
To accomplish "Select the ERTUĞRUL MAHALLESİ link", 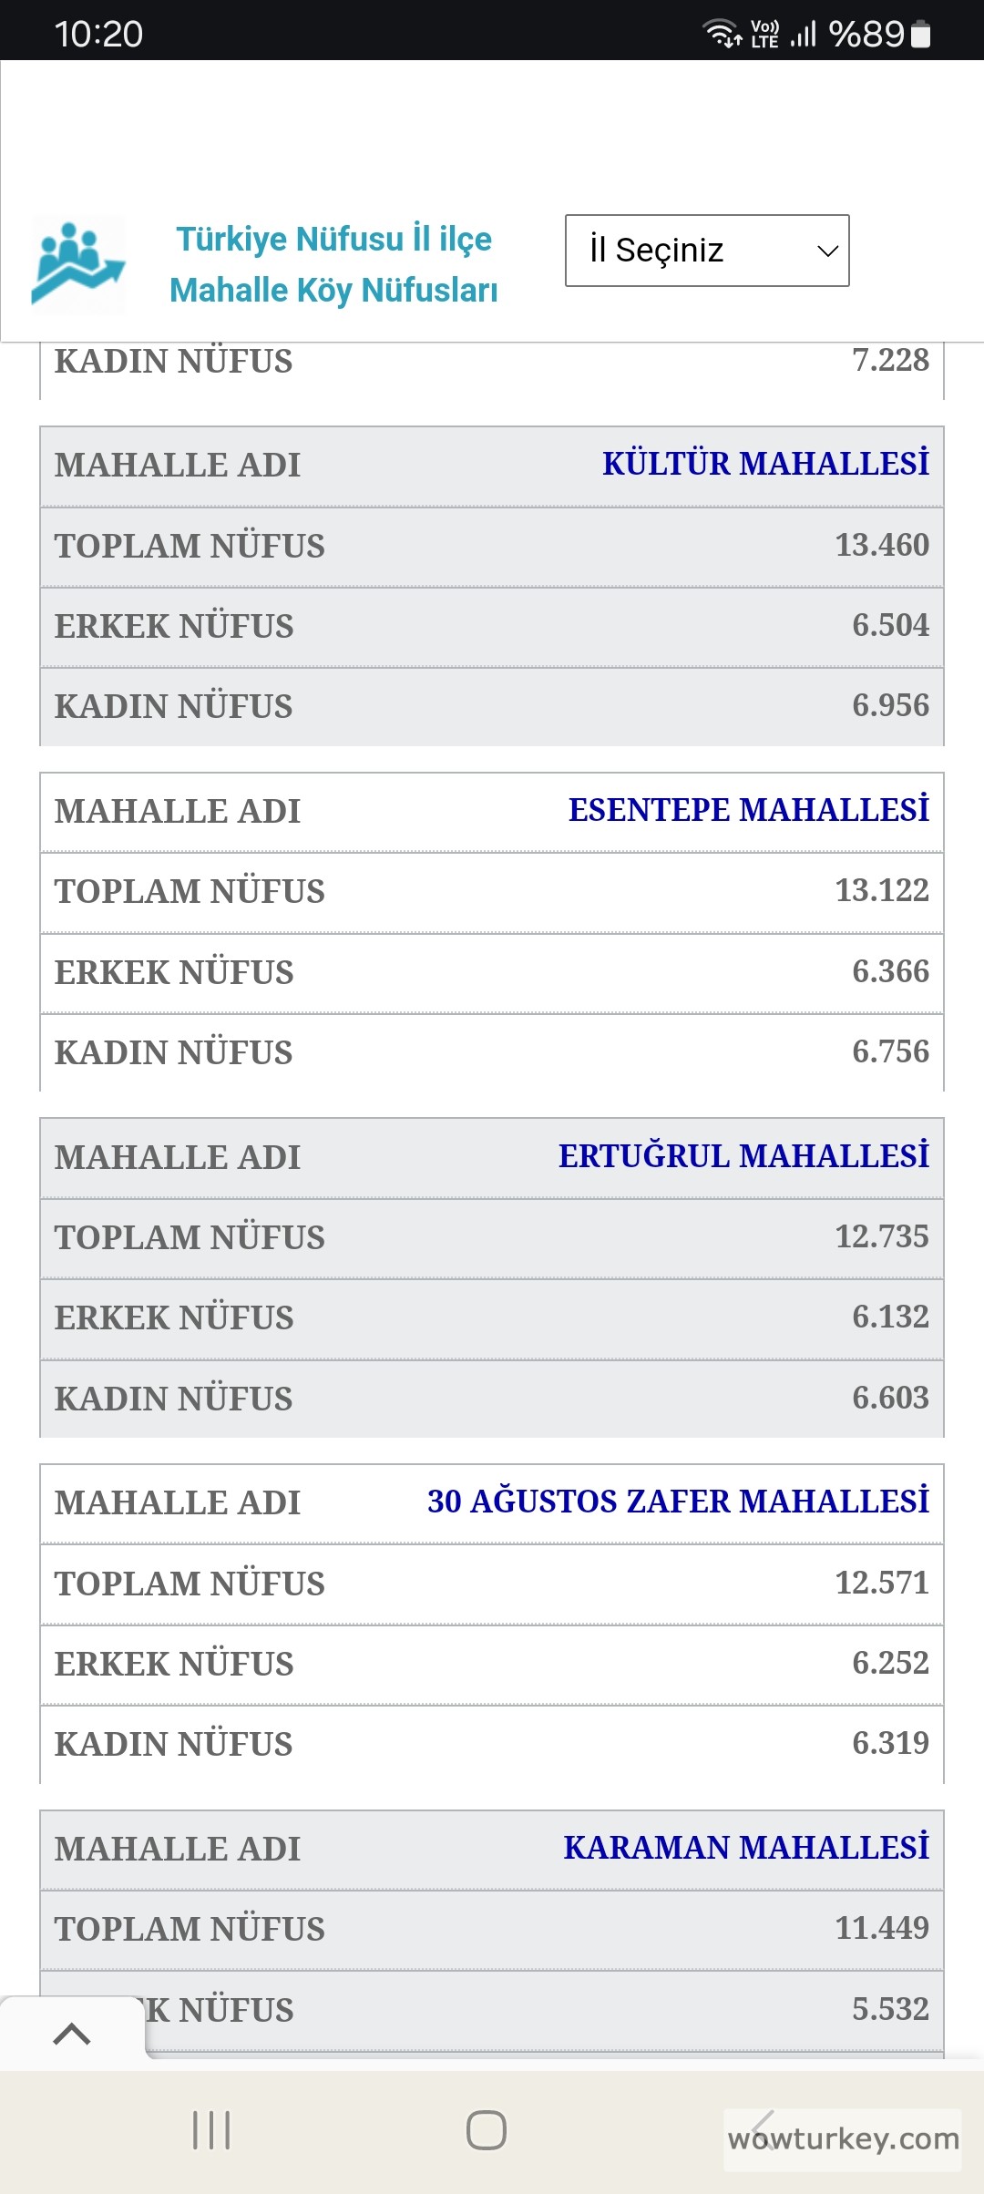I will point(743,1156).
